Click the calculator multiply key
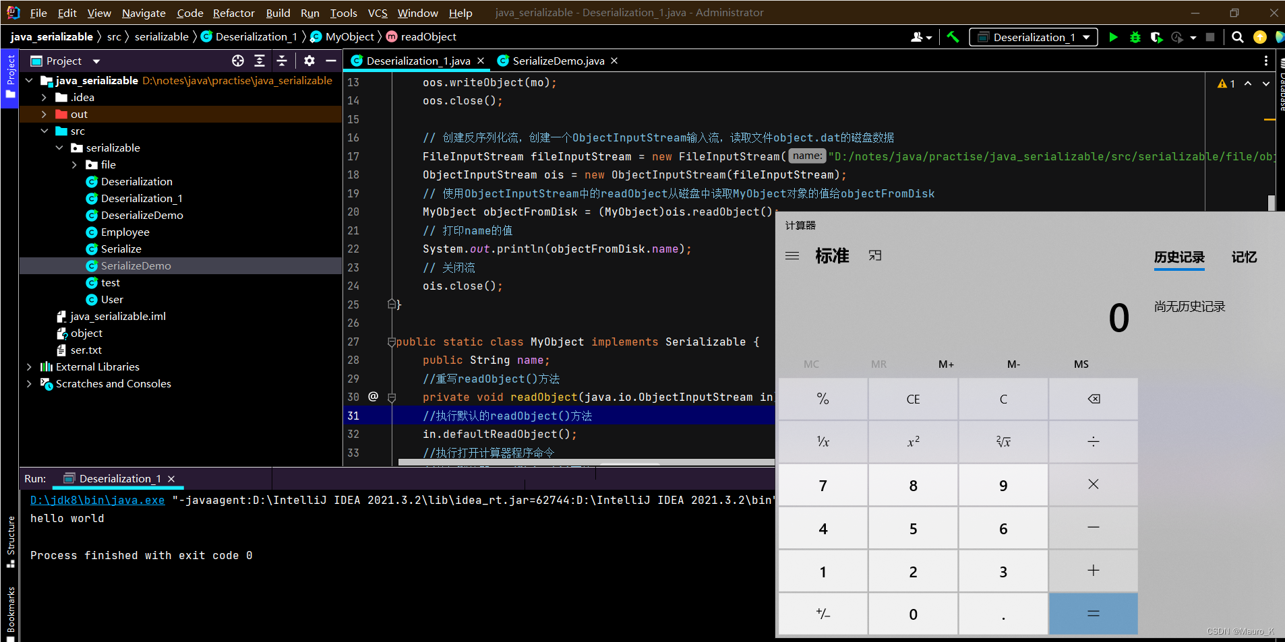The height and width of the screenshot is (642, 1285). tap(1094, 485)
